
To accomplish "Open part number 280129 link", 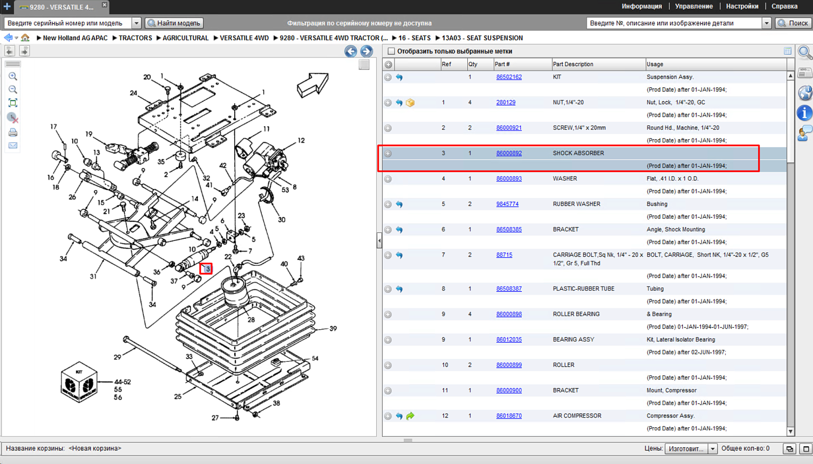I will pos(506,103).
